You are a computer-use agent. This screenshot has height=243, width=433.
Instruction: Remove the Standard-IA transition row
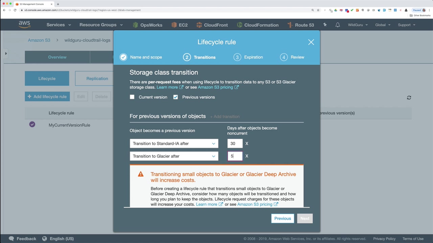(x=247, y=143)
